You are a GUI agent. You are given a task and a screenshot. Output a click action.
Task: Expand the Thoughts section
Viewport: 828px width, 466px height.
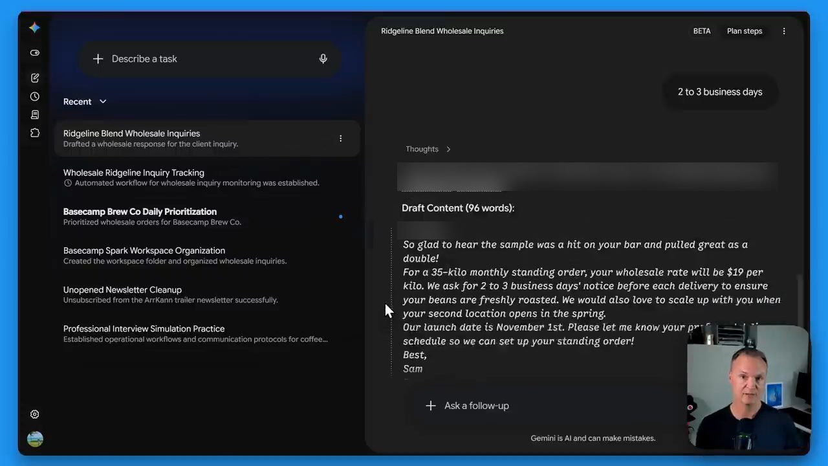coord(428,149)
